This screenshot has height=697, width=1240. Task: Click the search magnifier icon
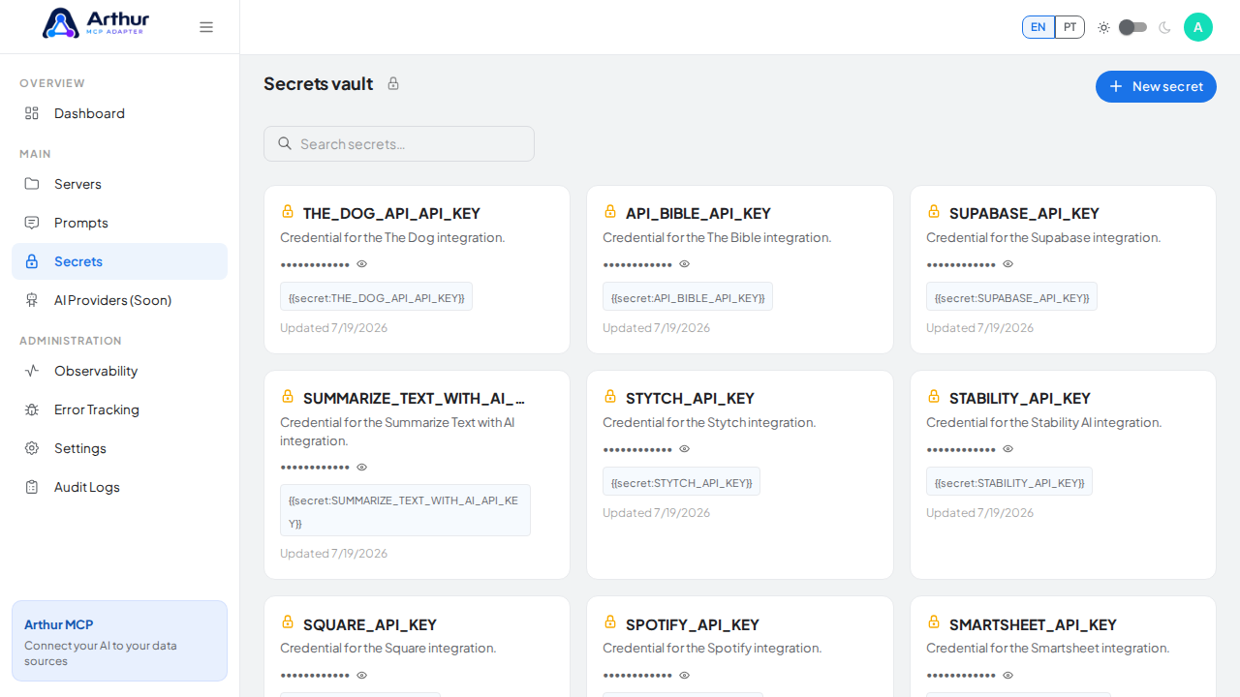pos(285,143)
